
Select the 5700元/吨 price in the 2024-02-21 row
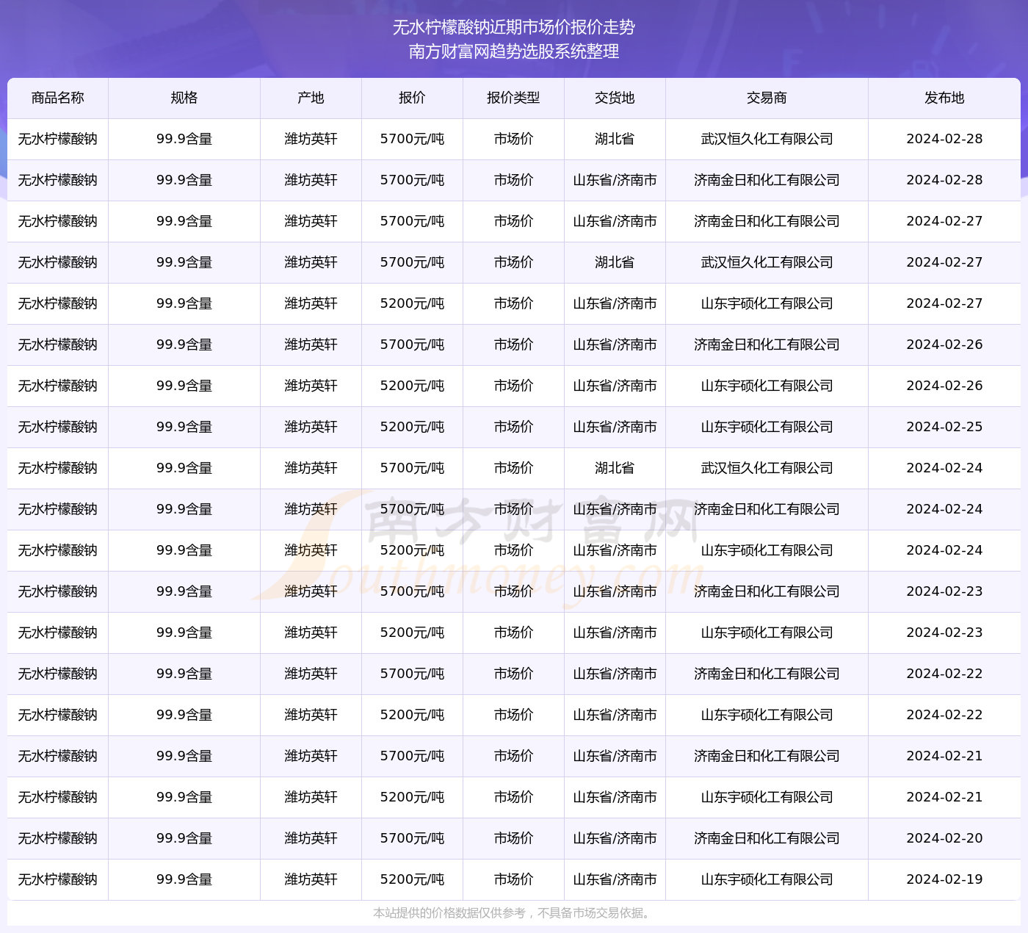(412, 756)
